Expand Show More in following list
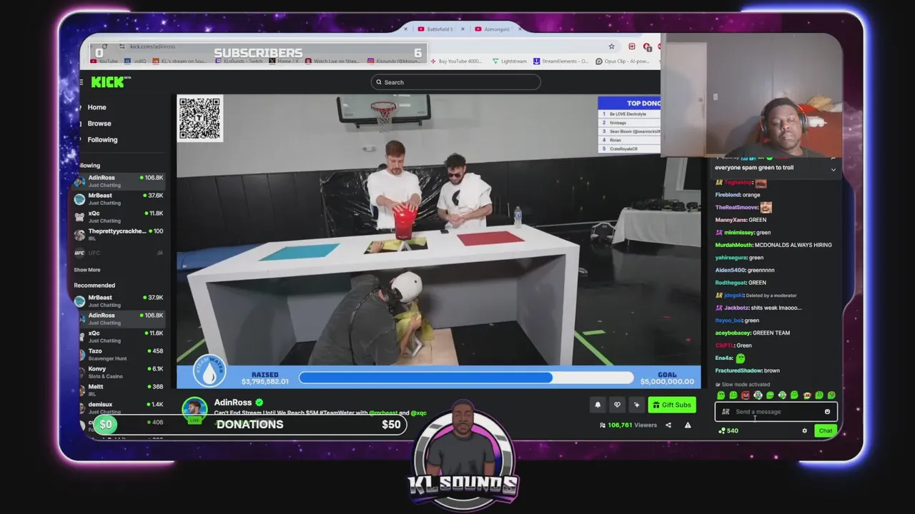The height and width of the screenshot is (514, 915). tap(87, 270)
